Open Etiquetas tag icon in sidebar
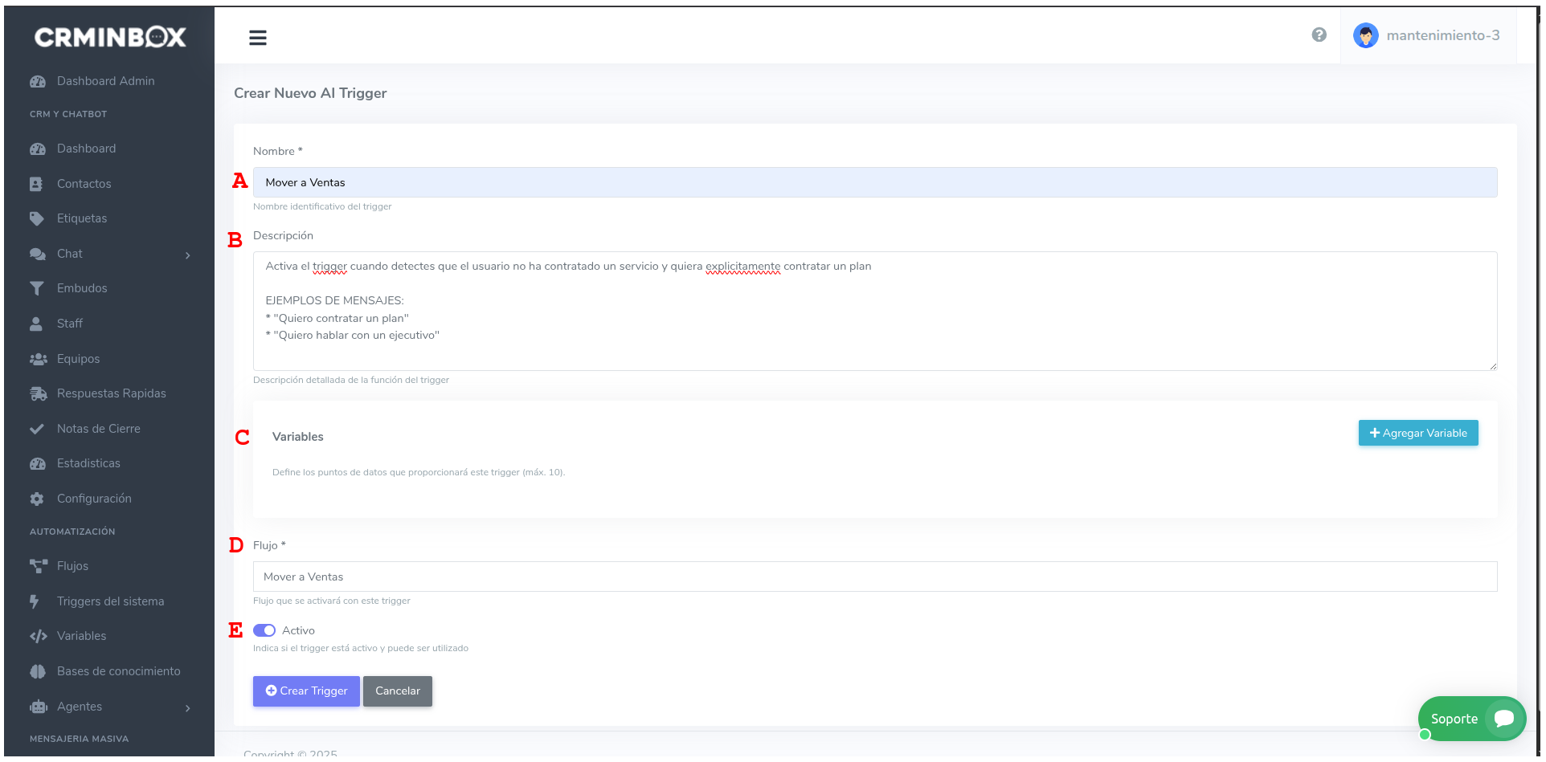The image size is (1546, 762). pyautogui.click(x=37, y=218)
